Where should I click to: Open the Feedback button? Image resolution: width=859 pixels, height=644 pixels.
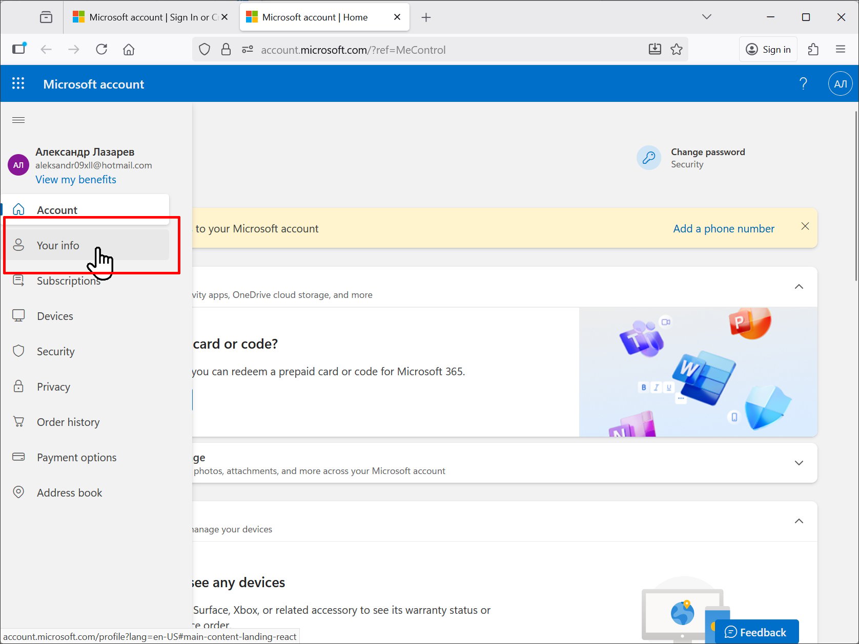[756, 632]
